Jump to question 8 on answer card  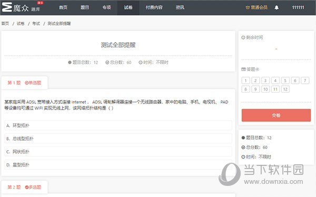pyautogui.click(x=245, y=89)
